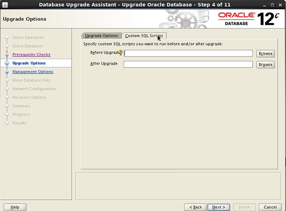Click the Move Database Files step label
286x211 pixels.
(31, 80)
